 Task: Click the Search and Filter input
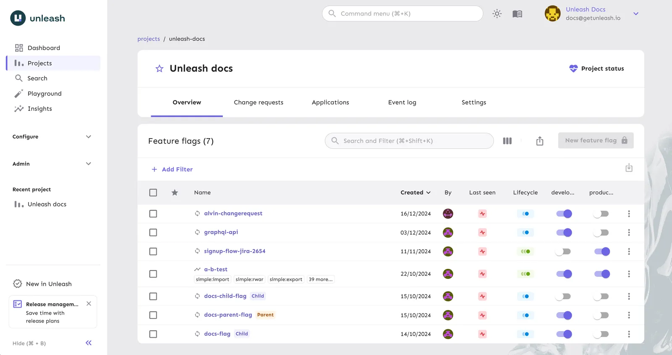[409, 141]
